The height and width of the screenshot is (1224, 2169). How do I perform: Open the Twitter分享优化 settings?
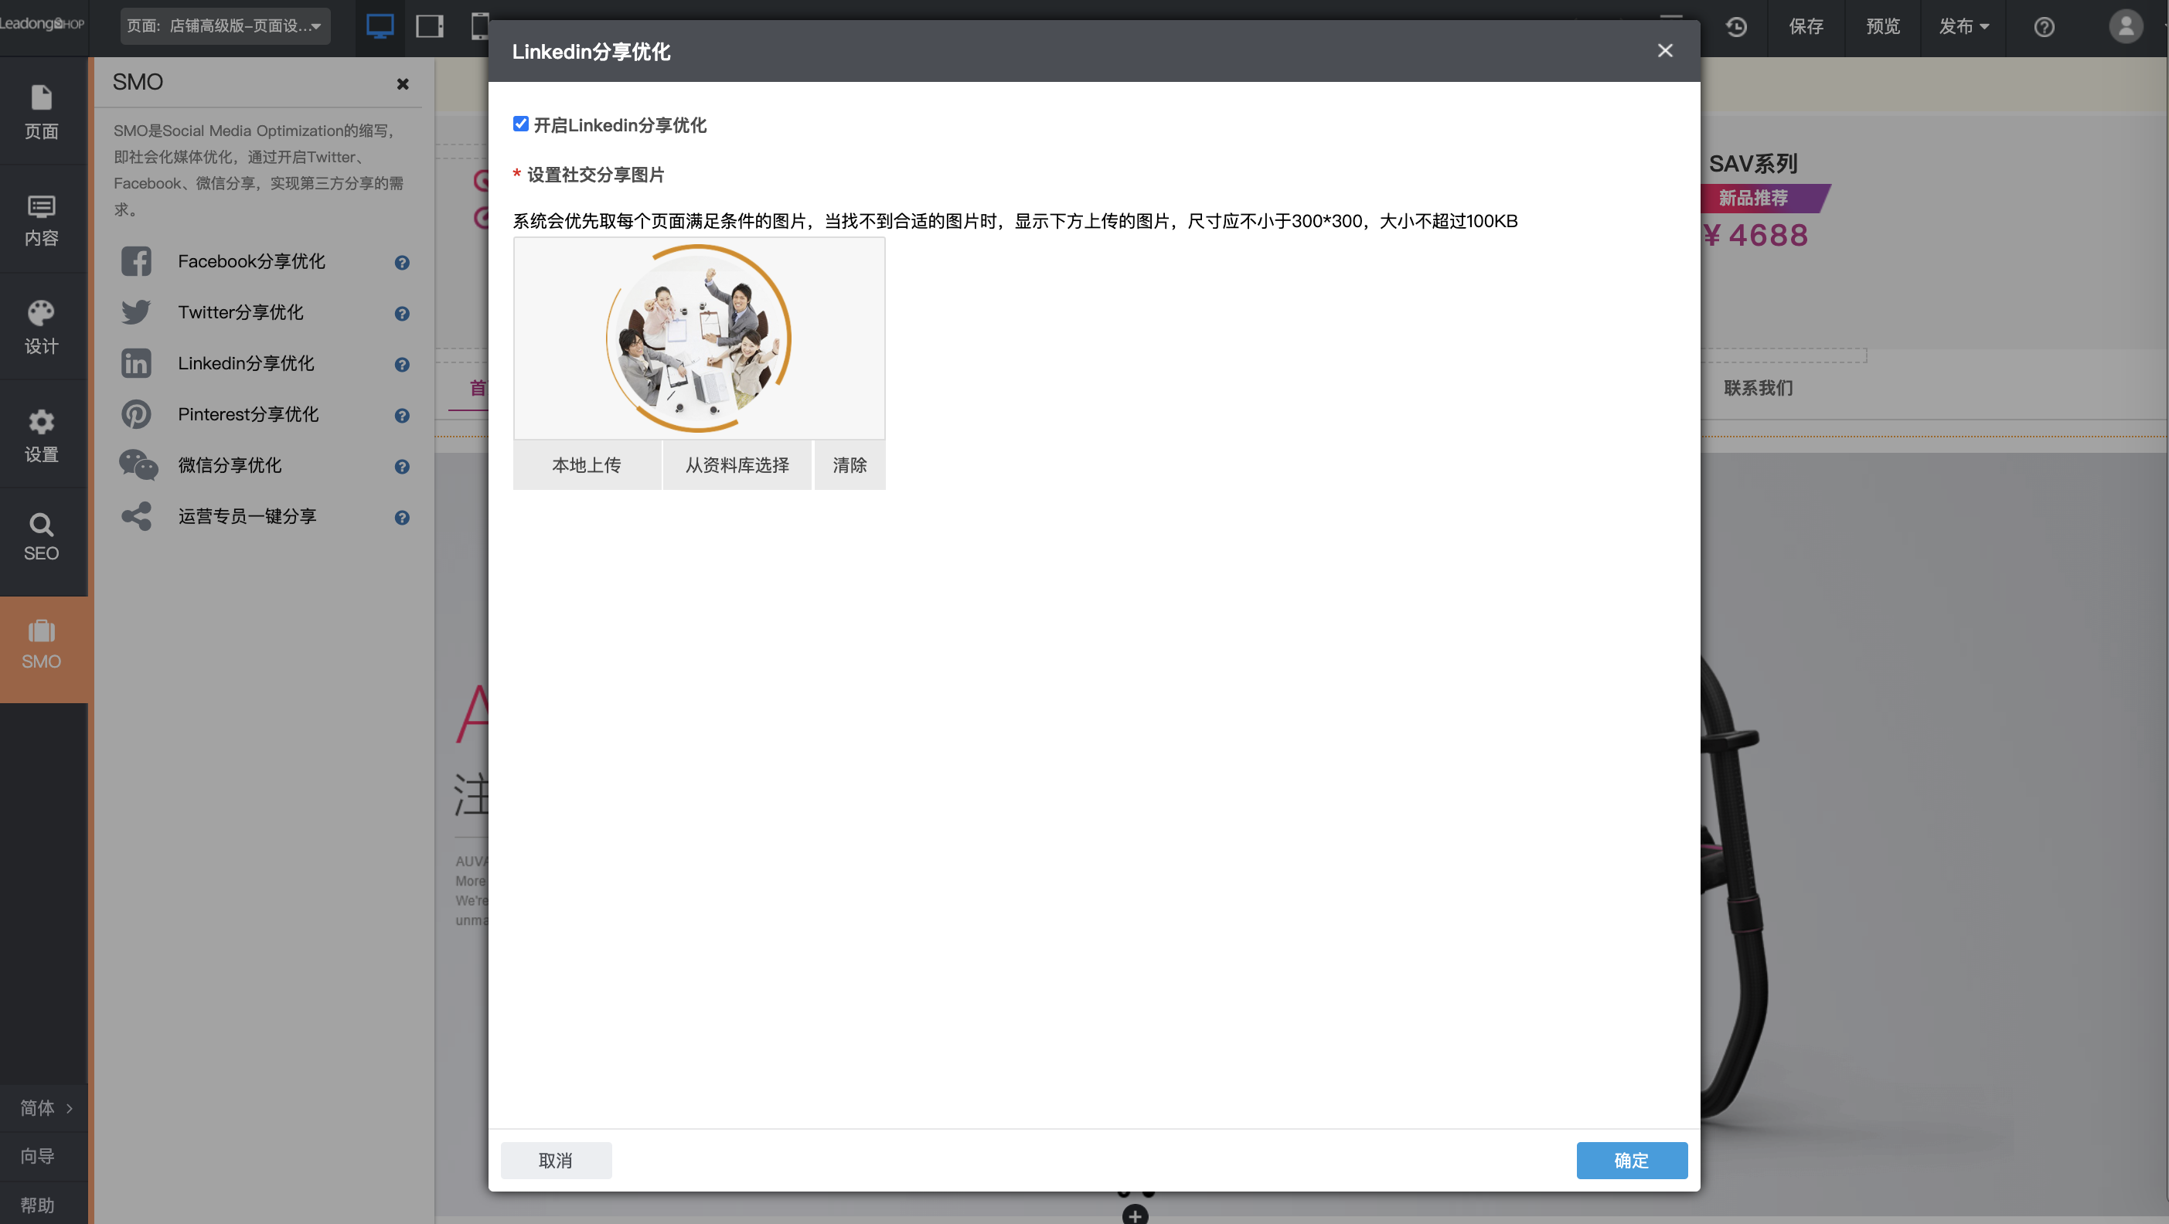tap(240, 311)
